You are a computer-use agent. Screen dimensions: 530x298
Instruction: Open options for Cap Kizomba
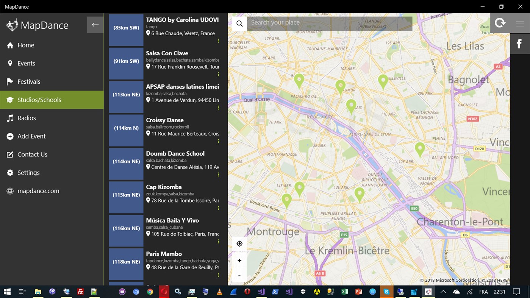218,208
